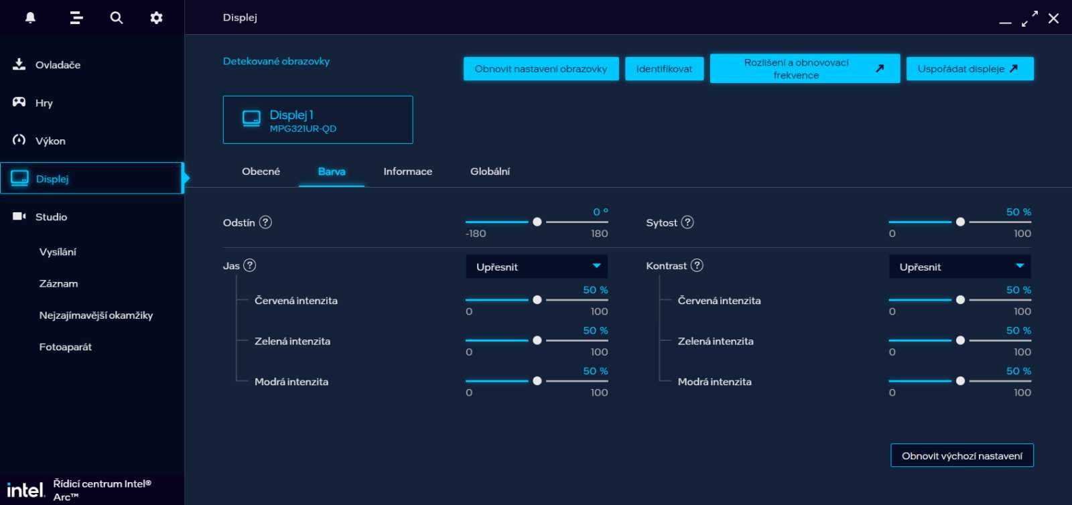This screenshot has width=1072, height=505.
Task: Go to Vysílání in sidebar
Action: (58, 252)
